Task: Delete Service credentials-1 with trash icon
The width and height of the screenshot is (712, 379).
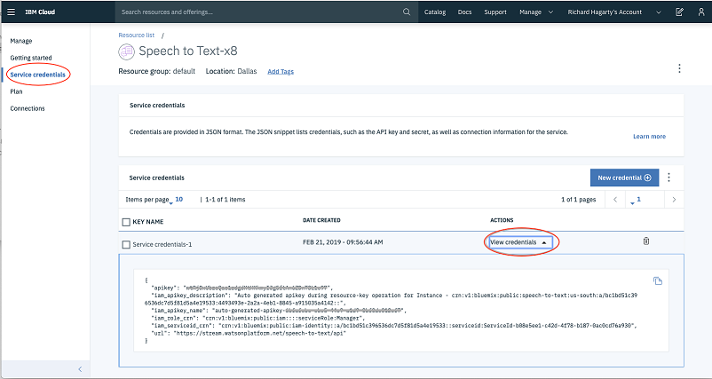Action: click(x=646, y=241)
